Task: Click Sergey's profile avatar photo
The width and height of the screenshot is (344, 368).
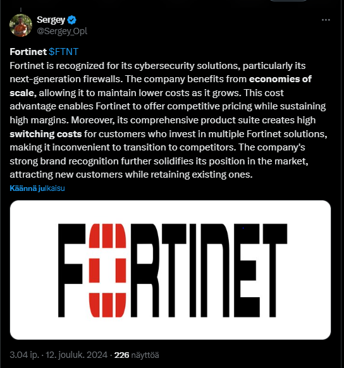Action: [x=21, y=25]
